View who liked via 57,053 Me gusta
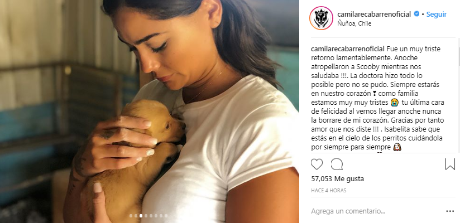 click(337, 178)
